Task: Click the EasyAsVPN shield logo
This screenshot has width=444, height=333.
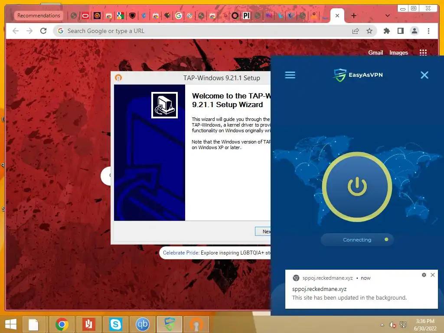Action: 340,75
